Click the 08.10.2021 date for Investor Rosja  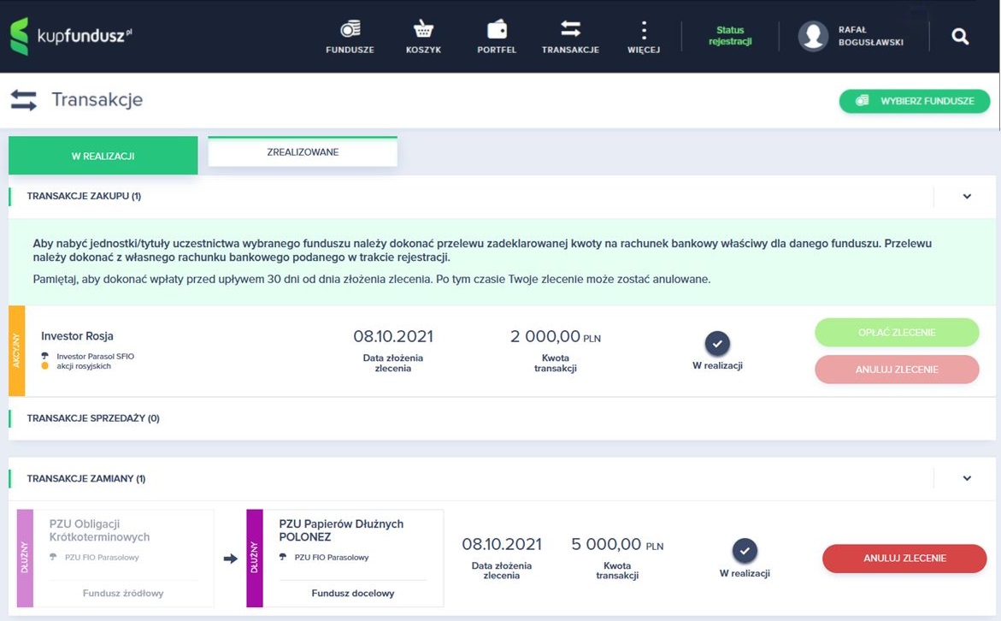click(393, 337)
